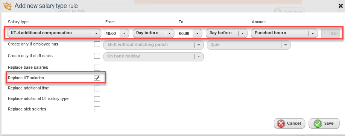The width and height of the screenshot is (345, 136).
Task: Click the amount value field showing 0.00
Action: 330,33
